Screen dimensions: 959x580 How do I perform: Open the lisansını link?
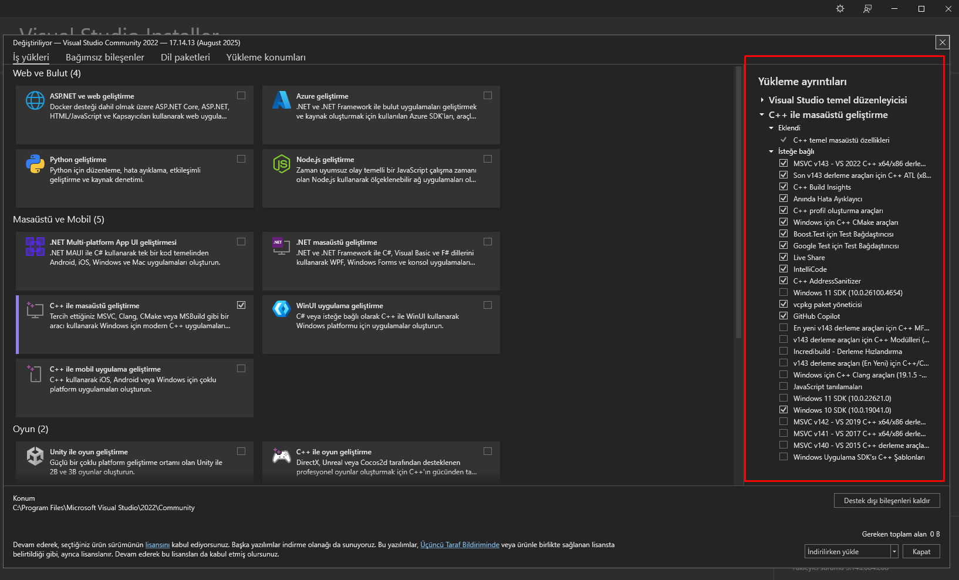pos(157,545)
